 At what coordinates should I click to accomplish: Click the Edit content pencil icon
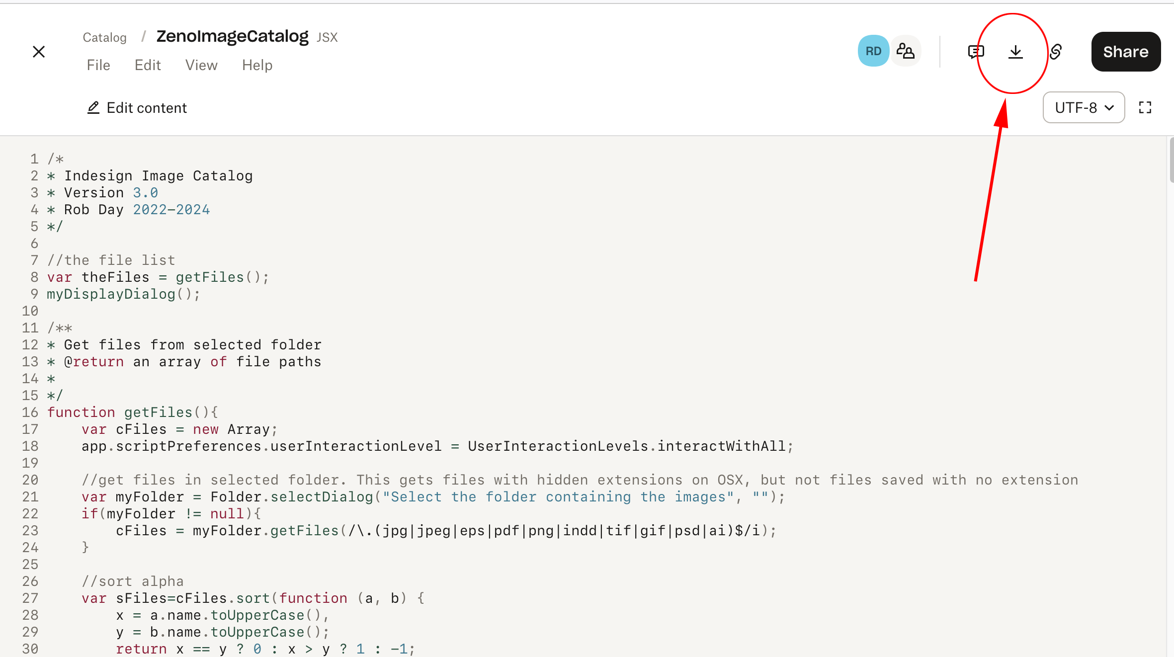(x=93, y=108)
